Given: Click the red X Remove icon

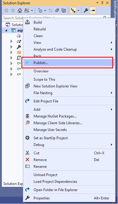Looking at the screenshot, I should (27, 160).
